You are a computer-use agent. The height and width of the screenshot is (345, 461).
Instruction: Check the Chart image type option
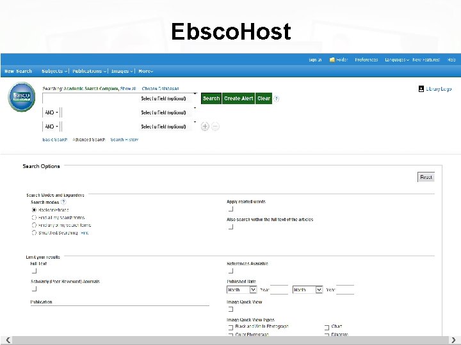[327, 327]
